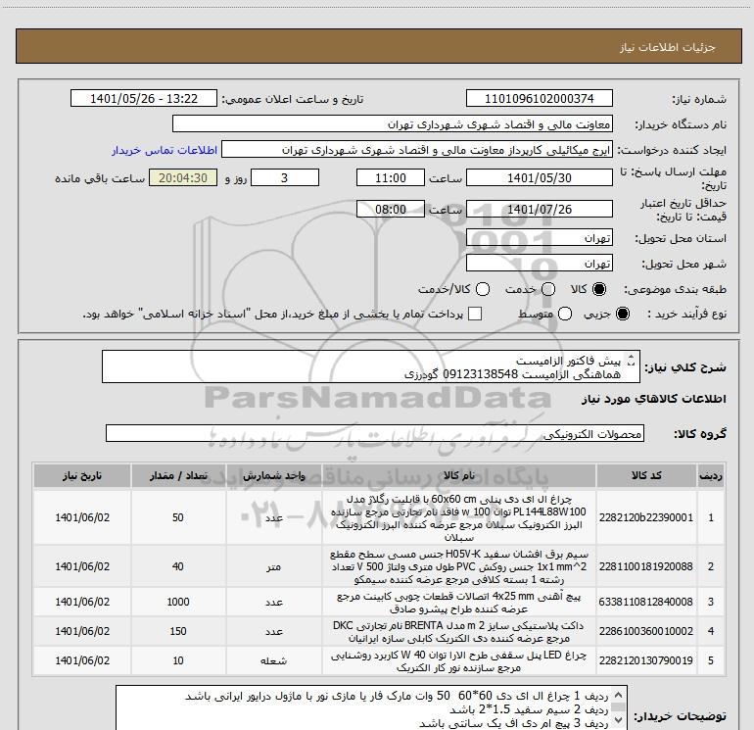754x730 pixels.
Task: Open the buyer contact information link (اطلاعات تماس خریدار)
Action: click(x=165, y=150)
